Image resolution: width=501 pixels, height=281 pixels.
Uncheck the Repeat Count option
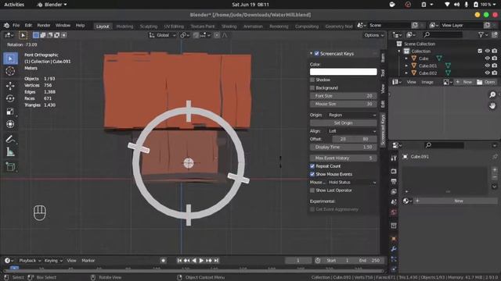click(x=312, y=166)
